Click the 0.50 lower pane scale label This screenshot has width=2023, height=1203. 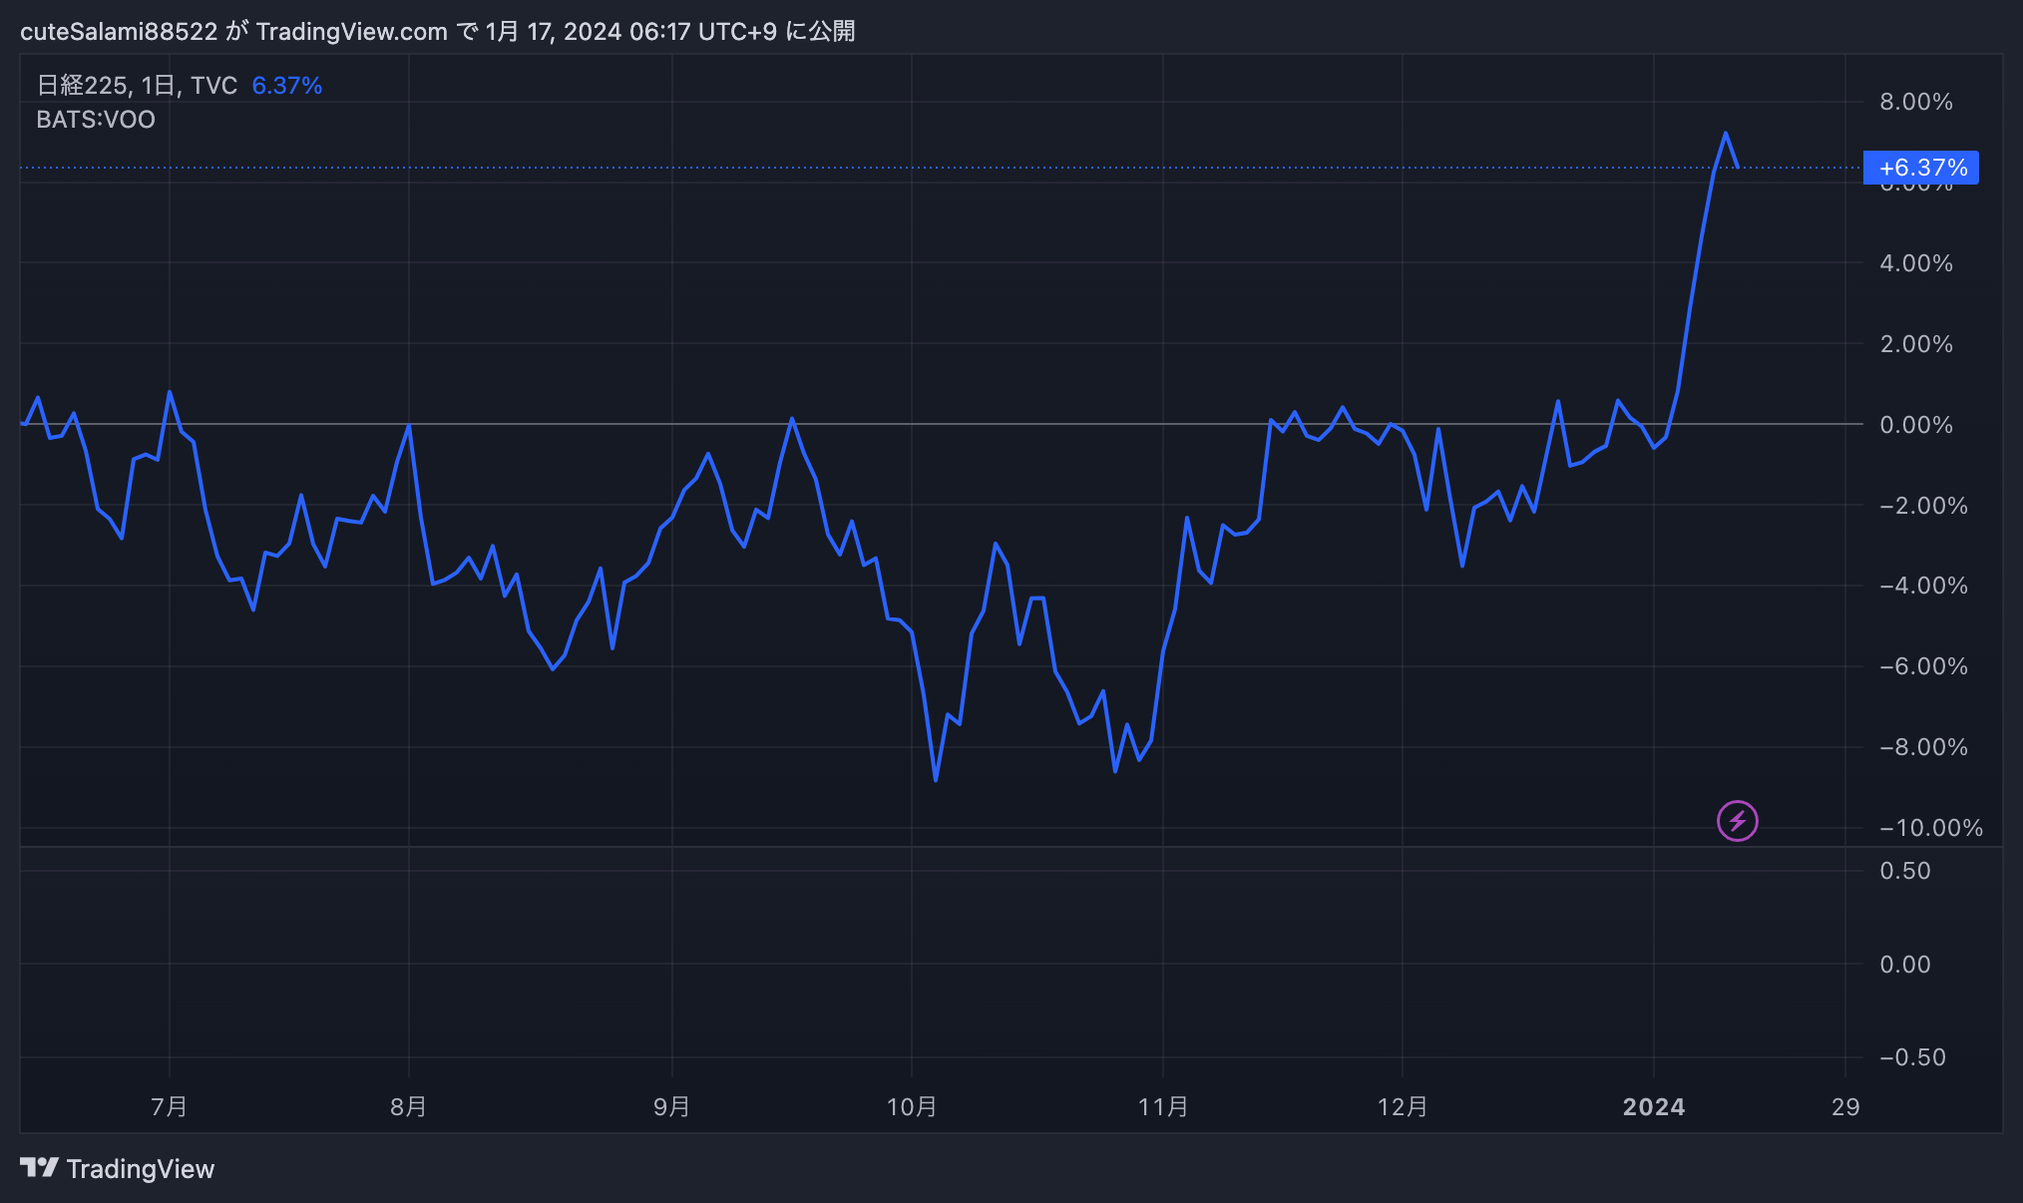pos(1905,871)
